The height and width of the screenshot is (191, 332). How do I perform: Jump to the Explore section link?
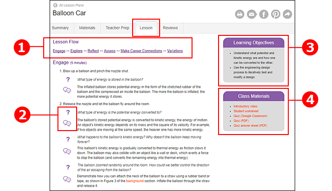[77, 51]
